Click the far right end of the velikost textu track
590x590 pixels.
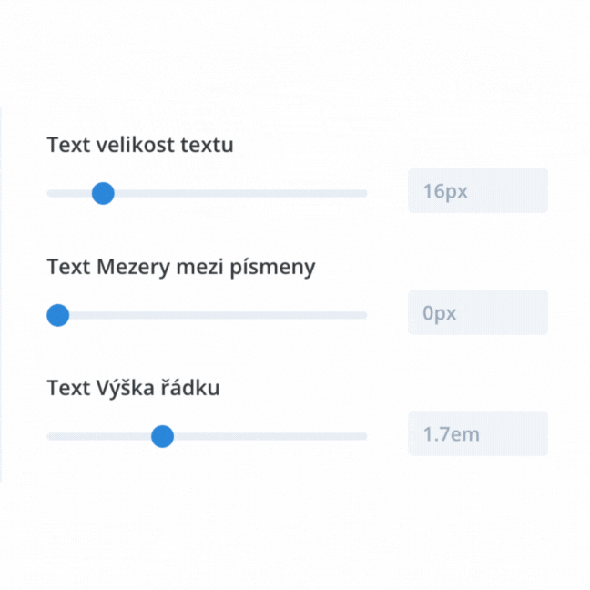pyautogui.click(x=363, y=193)
